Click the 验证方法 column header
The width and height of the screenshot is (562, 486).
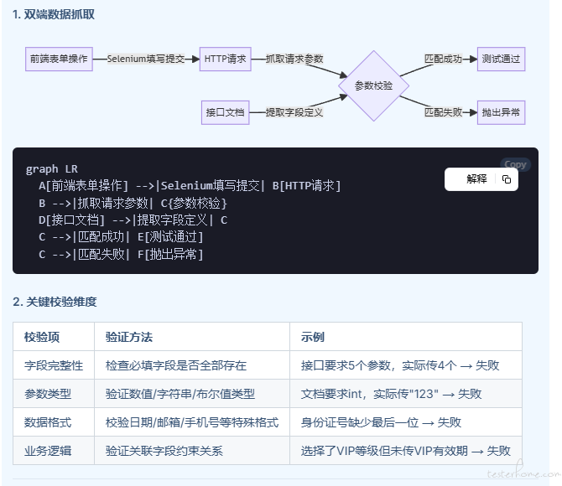coord(192,337)
